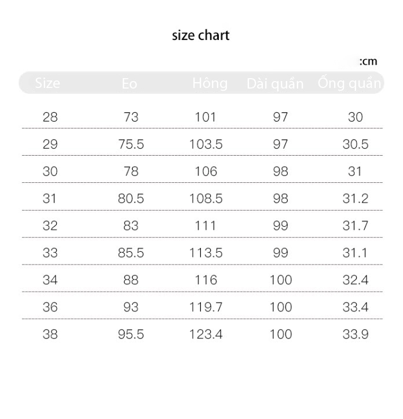The width and height of the screenshot is (403, 419).
Task: Click leg opening value 33.9
Action: 356,335
